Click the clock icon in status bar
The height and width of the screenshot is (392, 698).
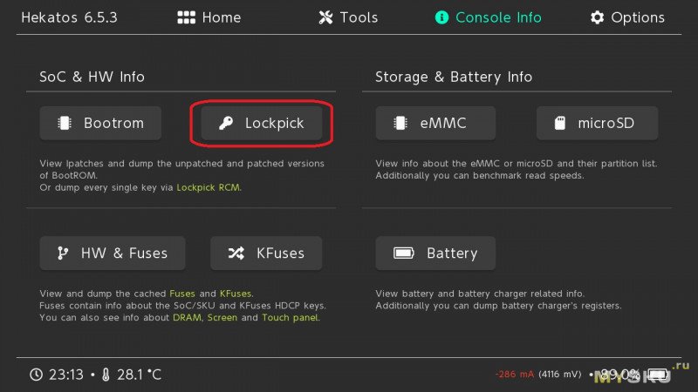(36, 375)
